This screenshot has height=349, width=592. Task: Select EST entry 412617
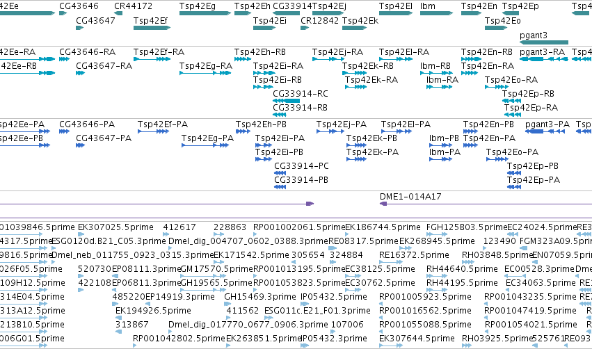[x=166, y=234]
